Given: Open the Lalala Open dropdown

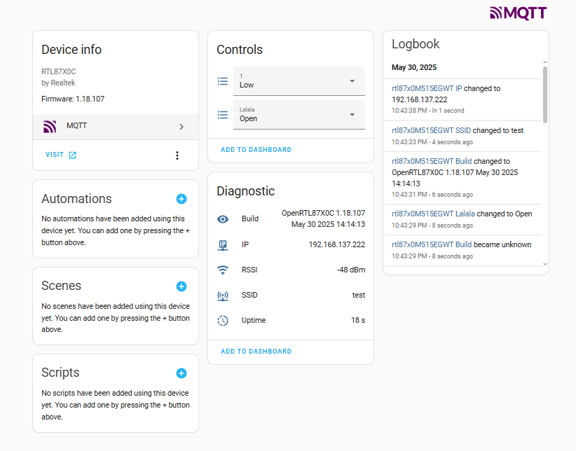Looking at the screenshot, I should (299, 115).
